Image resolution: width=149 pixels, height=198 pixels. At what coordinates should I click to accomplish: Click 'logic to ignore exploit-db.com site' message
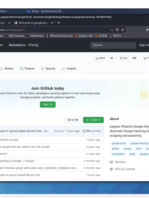(20, 175)
